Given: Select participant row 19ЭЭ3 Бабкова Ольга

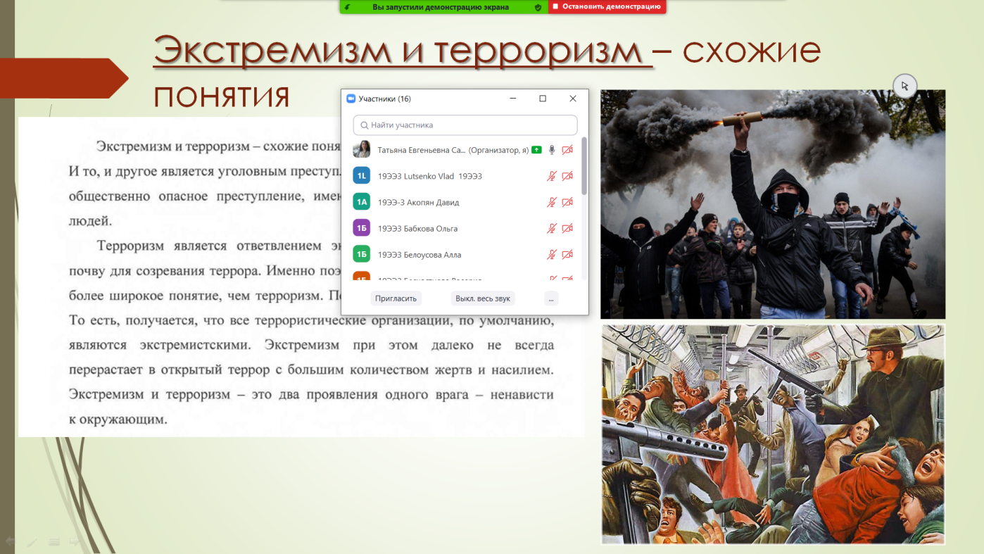Looking at the screenshot, I should click(462, 228).
